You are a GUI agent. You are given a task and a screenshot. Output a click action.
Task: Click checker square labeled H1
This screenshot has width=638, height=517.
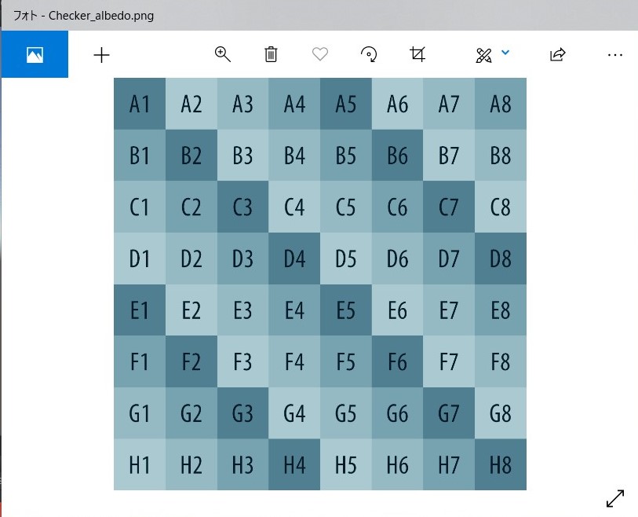140,464
